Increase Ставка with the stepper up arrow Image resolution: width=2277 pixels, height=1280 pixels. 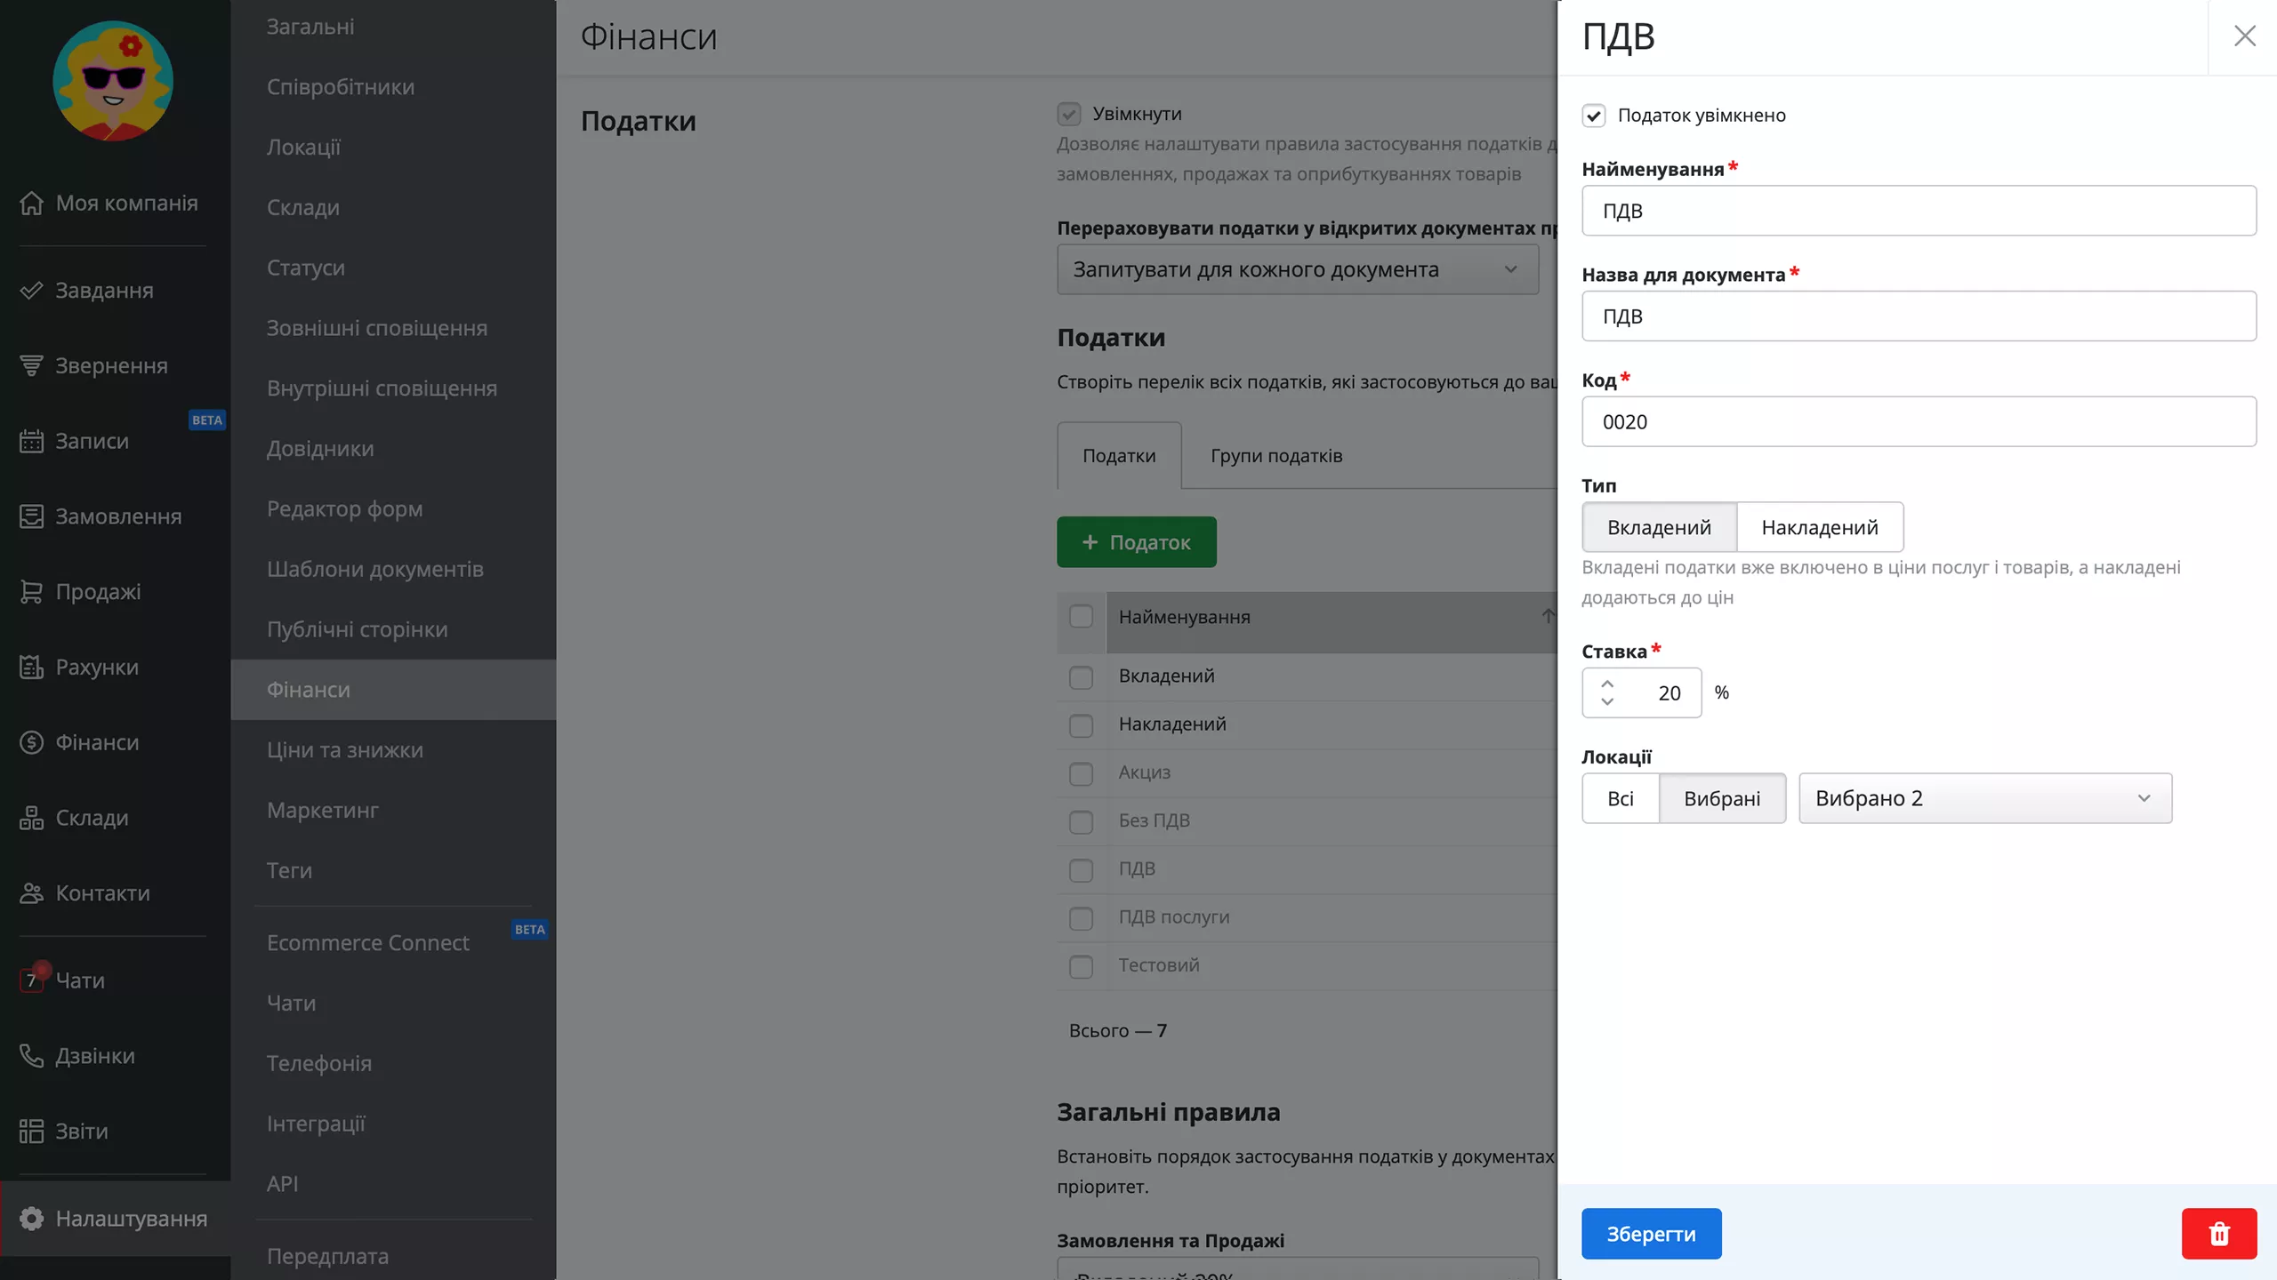click(1607, 684)
